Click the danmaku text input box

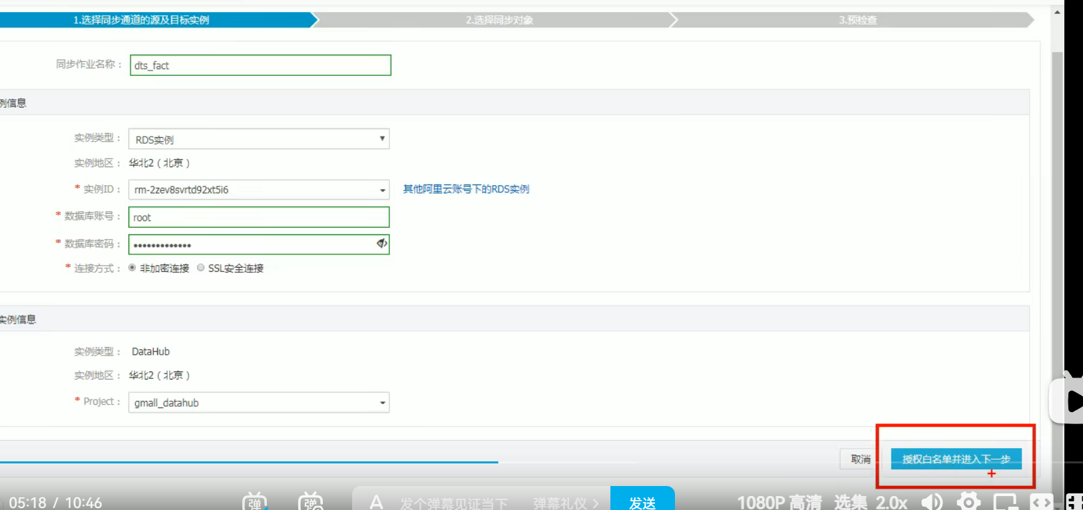(454, 503)
